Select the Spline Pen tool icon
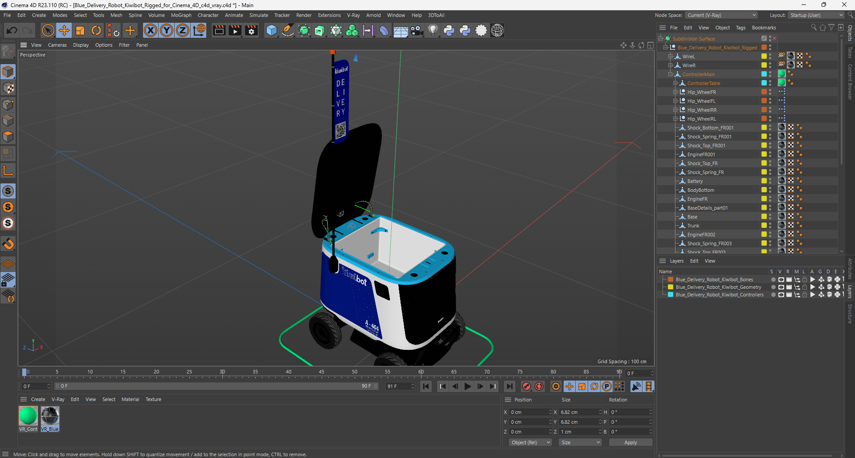Viewport: 855px width, 458px height. 288,30
